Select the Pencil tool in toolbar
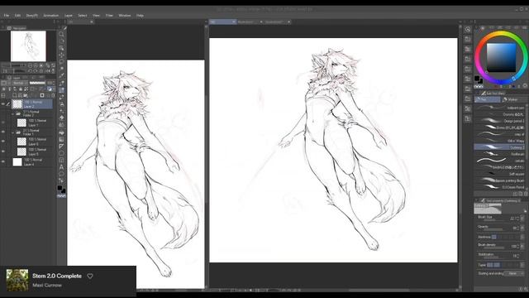 61,90
